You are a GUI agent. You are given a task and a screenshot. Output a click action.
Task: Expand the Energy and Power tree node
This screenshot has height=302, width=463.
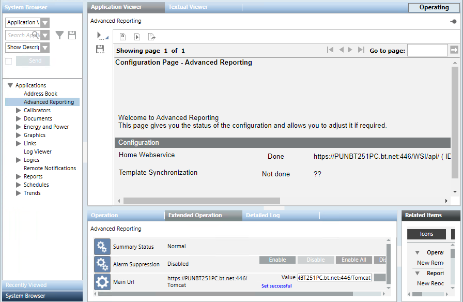pos(19,127)
